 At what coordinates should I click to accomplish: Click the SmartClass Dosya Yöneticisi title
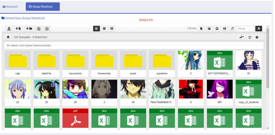(x=23, y=18)
